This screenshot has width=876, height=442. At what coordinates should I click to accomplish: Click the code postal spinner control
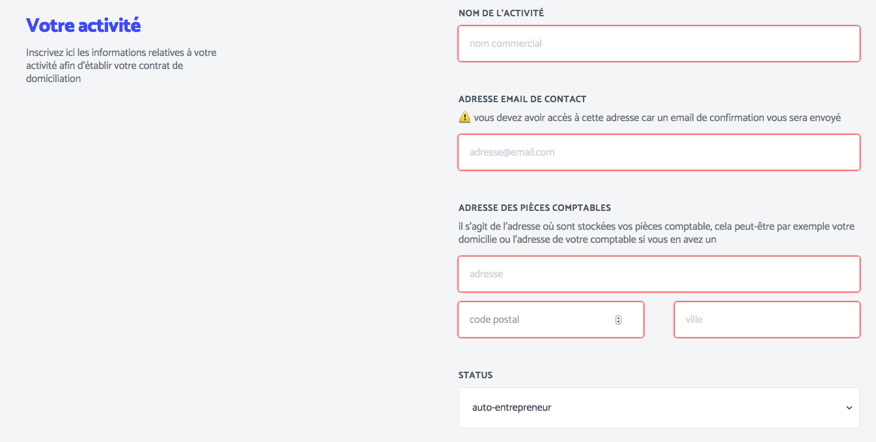pyautogui.click(x=618, y=320)
